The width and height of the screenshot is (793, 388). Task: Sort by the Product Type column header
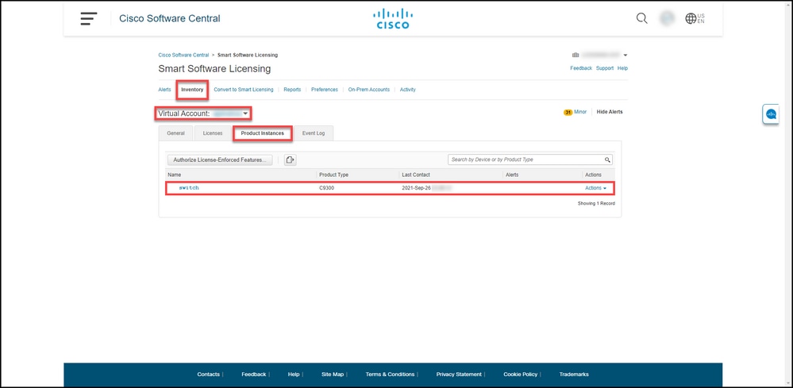333,175
